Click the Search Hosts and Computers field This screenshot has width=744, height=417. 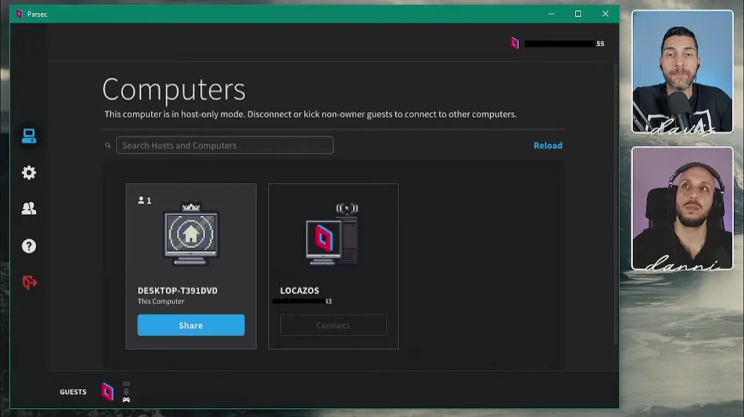(225, 145)
